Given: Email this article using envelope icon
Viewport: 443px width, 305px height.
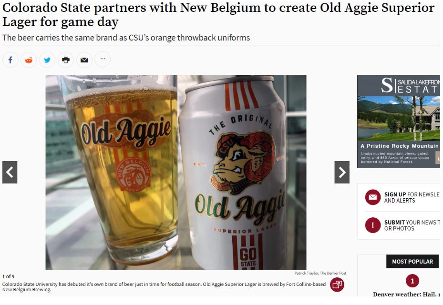Looking at the screenshot, I should pyautogui.click(x=84, y=60).
